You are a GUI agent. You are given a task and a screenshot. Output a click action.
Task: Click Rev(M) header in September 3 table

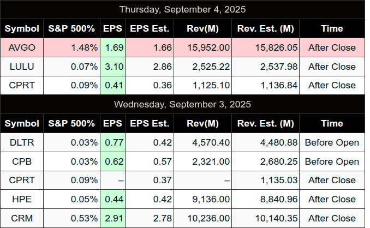(x=202, y=124)
